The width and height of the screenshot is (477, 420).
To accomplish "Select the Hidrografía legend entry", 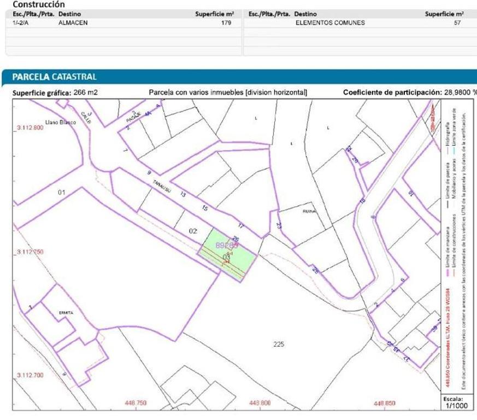I will tap(448, 130).
